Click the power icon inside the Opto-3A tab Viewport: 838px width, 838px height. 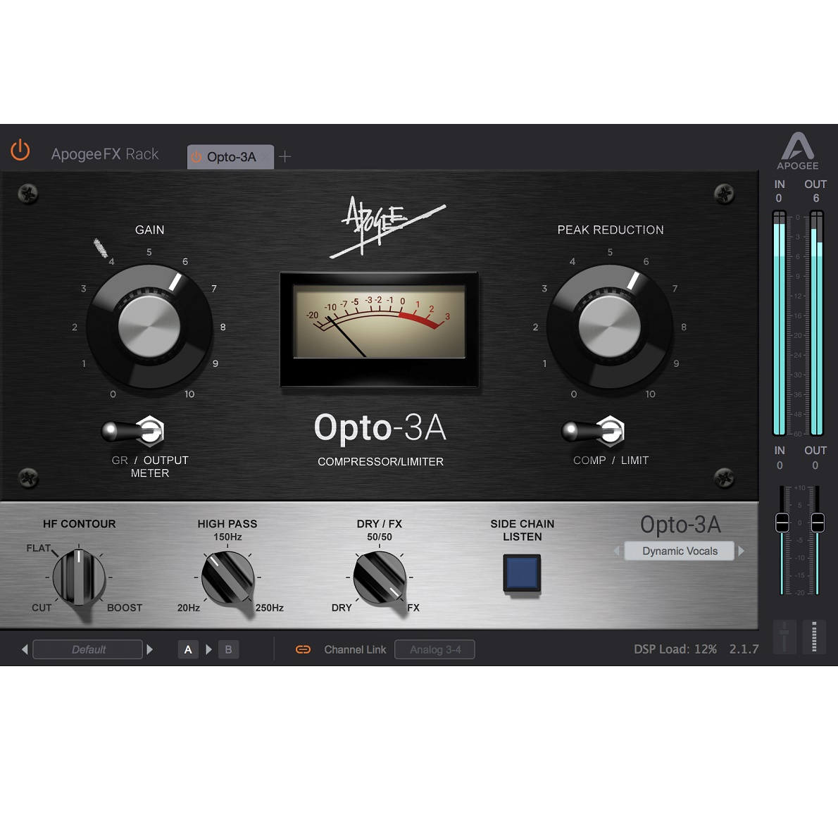[x=196, y=157]
